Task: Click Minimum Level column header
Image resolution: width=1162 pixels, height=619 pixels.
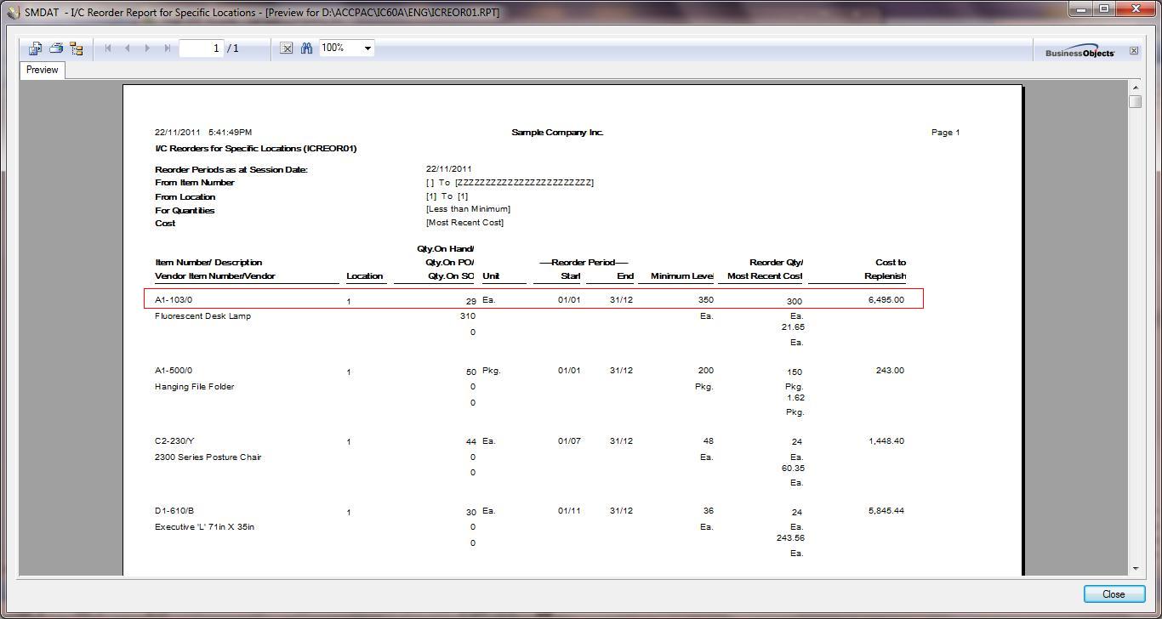Action: coord(681,276)
